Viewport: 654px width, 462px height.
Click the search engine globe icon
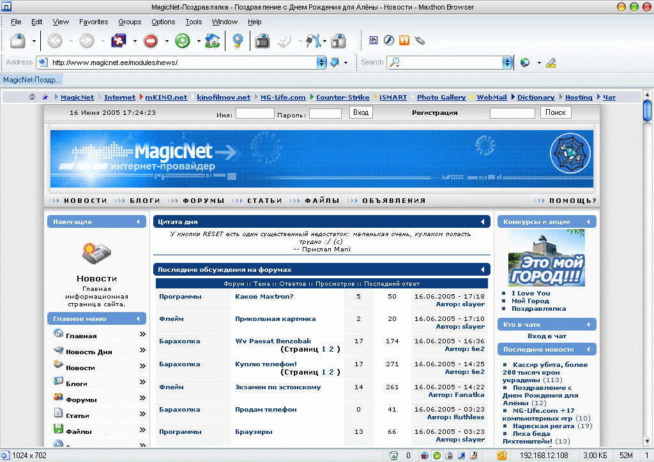pos(525,63)
